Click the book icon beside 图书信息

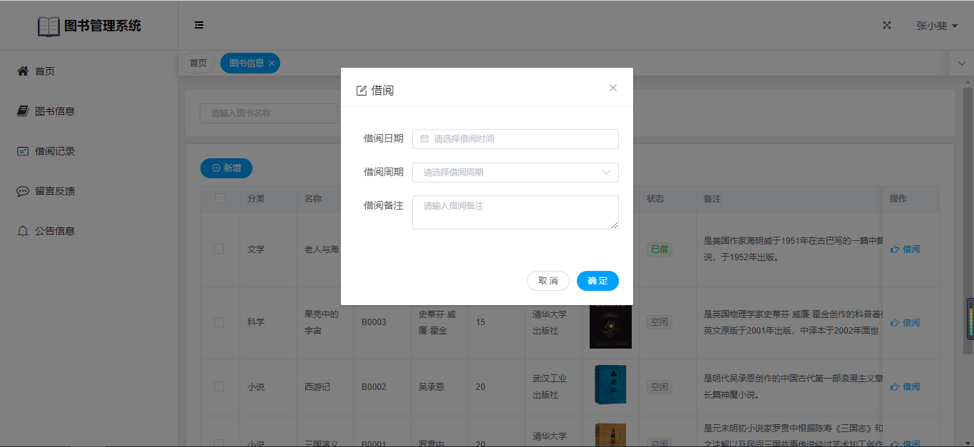[x=23, y=111]
